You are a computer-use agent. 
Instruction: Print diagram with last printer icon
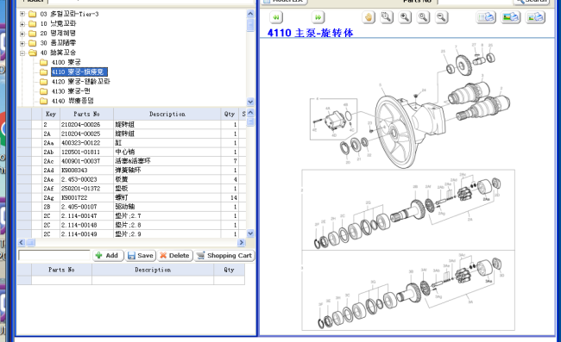pos(536,17)
